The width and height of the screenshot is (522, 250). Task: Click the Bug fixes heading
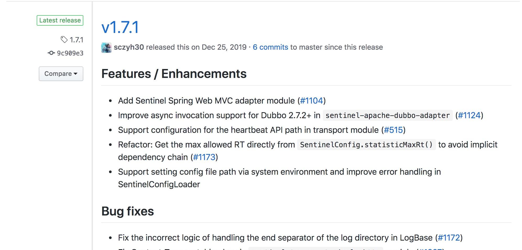[128, 211]
